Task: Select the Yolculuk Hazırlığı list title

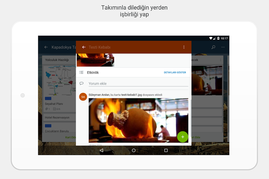Action: coord(57,60)
